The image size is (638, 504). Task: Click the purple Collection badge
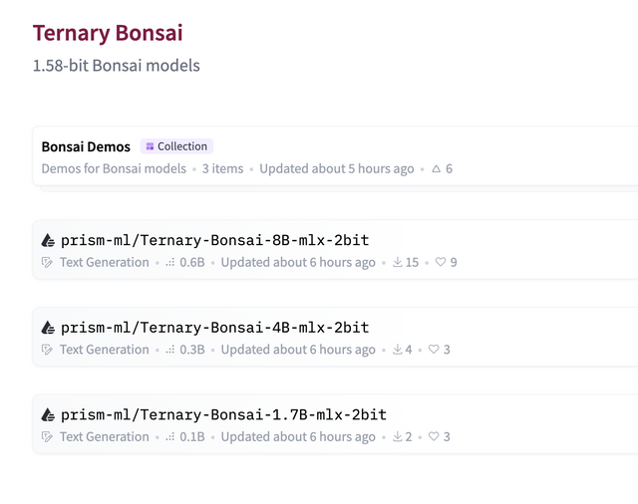point(177,146)
